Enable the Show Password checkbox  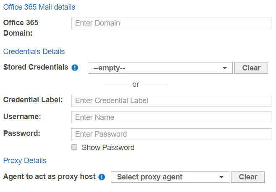(74, 147)
